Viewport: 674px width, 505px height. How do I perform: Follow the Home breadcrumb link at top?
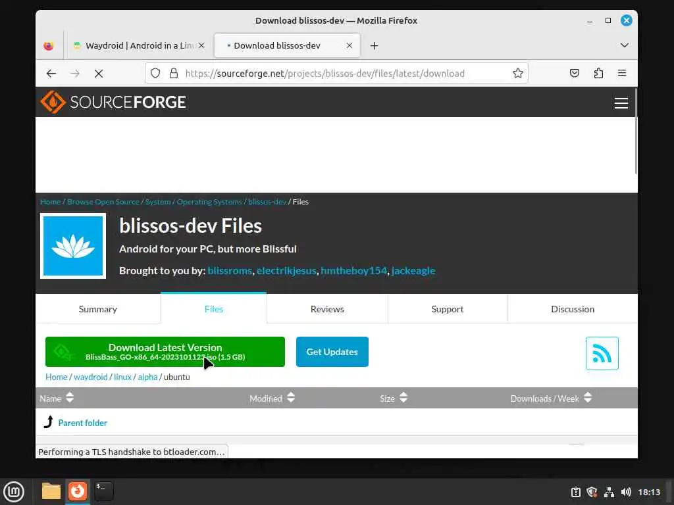click(x=50, y=202)
